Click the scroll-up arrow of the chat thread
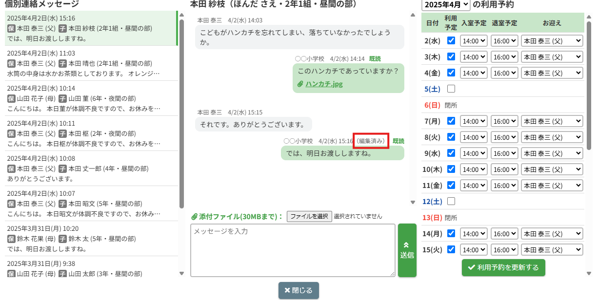This screenshot has height=300, width=597. 413,15
